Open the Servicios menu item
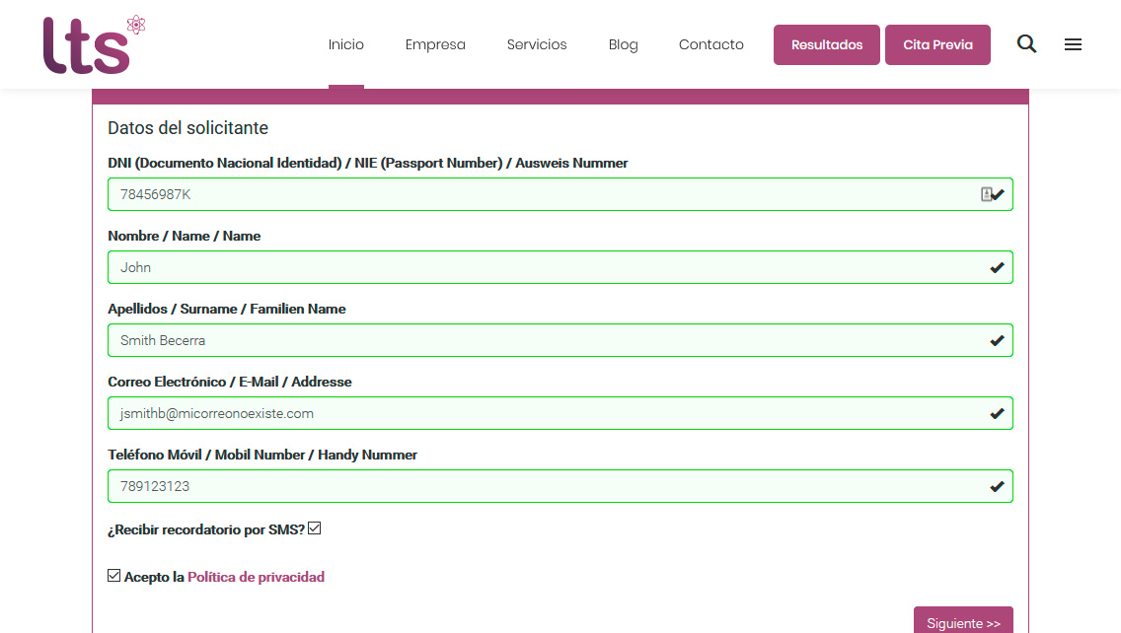This screenshot has height=633, width=1121. click(537, 44)
